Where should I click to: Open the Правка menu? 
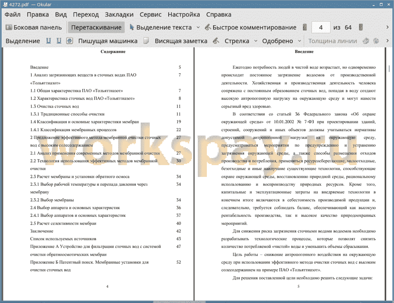coord(38,15)
